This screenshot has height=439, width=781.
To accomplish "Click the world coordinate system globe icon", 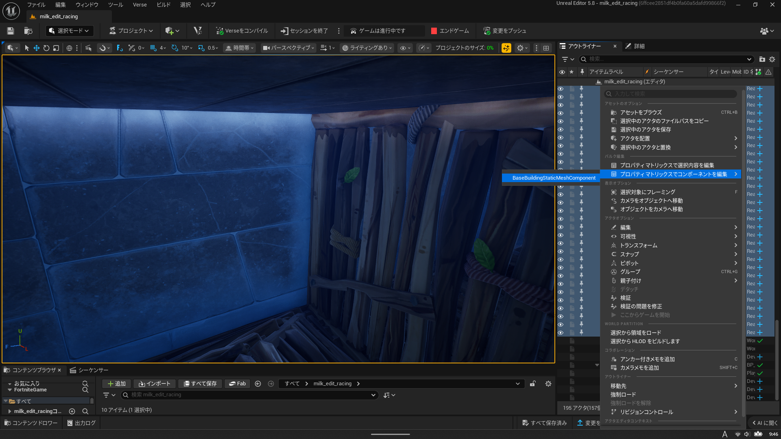I will (x=69, y=48).
